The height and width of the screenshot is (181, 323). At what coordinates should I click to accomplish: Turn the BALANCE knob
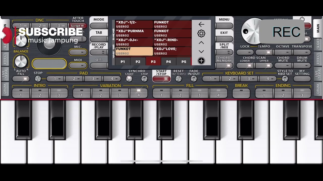[21, 61]
